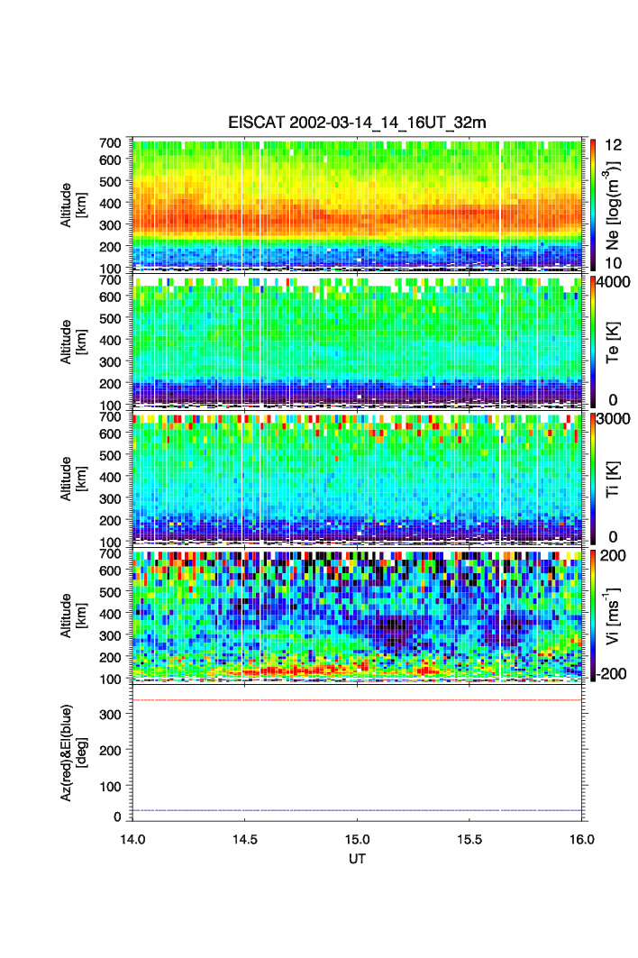Viewport: 638px width, 958px height.
Task: Click the Altitude [km] label of top panel
Action: [x=72, y=205]
